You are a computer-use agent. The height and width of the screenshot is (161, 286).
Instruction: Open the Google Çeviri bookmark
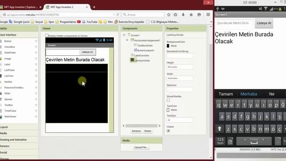(19, 22)
